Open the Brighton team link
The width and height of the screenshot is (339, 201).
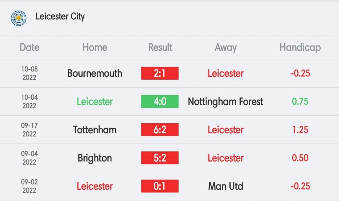point(95,158)
